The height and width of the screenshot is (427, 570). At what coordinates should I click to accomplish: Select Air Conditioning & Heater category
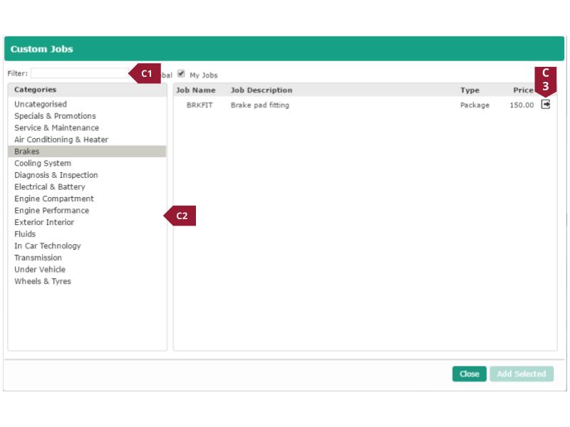(61, 139)
